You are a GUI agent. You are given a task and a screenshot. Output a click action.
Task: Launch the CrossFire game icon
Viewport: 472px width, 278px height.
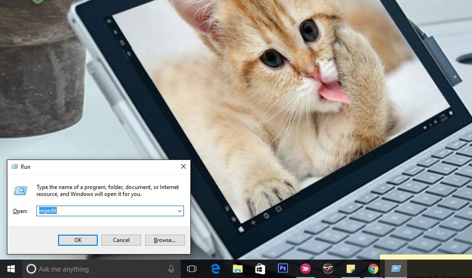point(328,269)
